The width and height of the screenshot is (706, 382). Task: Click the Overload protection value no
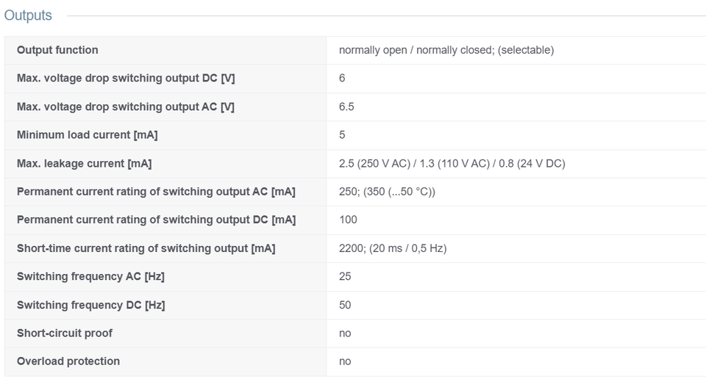click(x=344, y=361)
